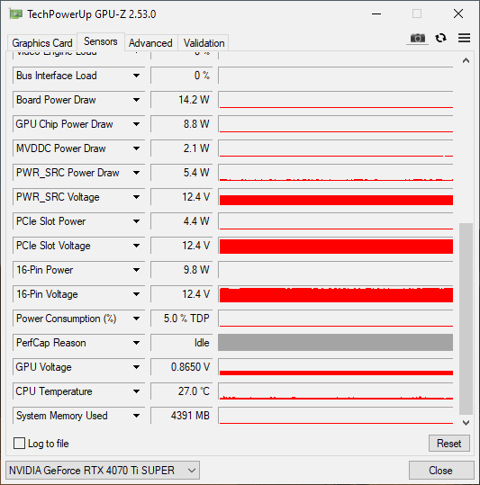The width and height of the screenshot is (480, 485).
Task: Click the Close button at bottom
Action: tap(441, 471)
